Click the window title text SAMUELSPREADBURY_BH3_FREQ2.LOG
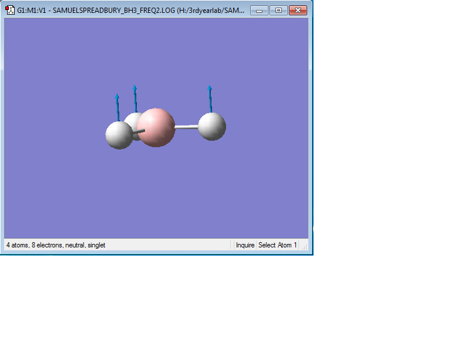Viewport: 451px width, 360px height. pyautogui.click(x=113, y=11)
